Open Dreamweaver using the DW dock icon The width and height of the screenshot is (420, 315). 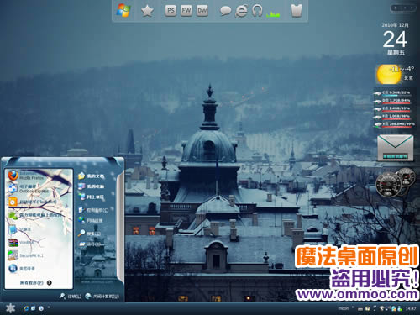[202, 11]
